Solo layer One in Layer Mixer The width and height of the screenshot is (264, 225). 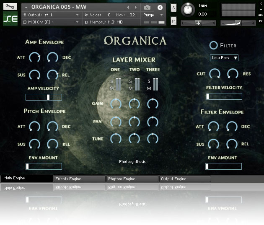(x=111, y=81)
